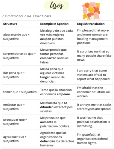Select the 'temer que + subjuntivo' cell
This screenshot has width=114, height=149.
pos(21,92)
